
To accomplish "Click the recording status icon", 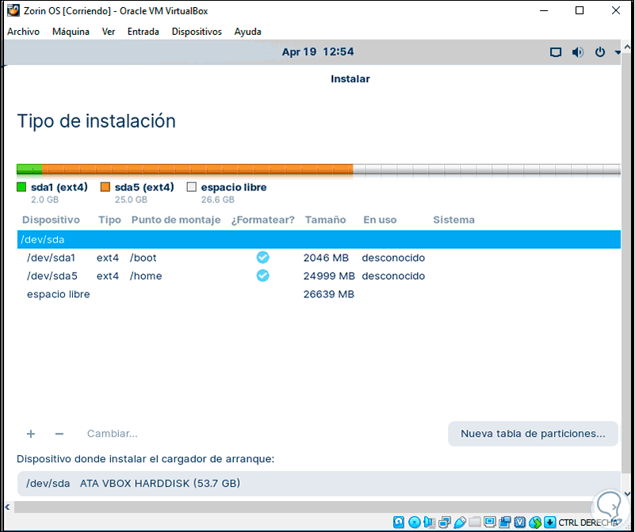I will (505, 522).
